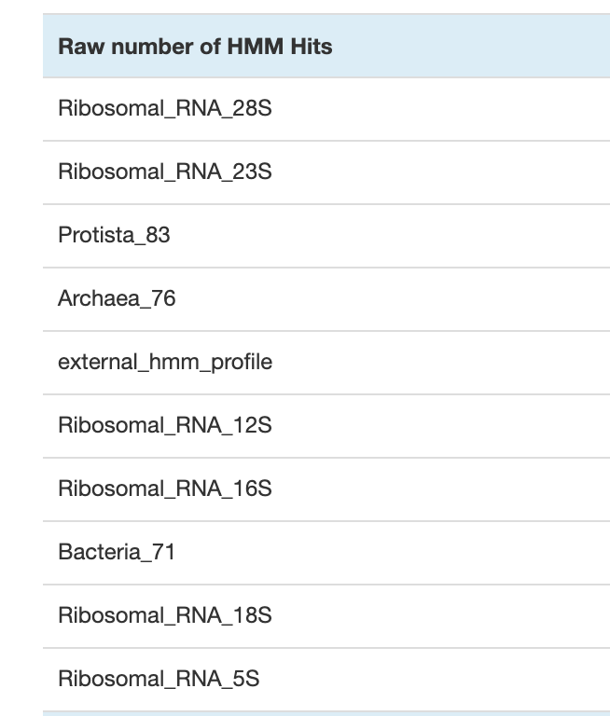Open the Archaea single-copy gene collection

click(117, 299)
